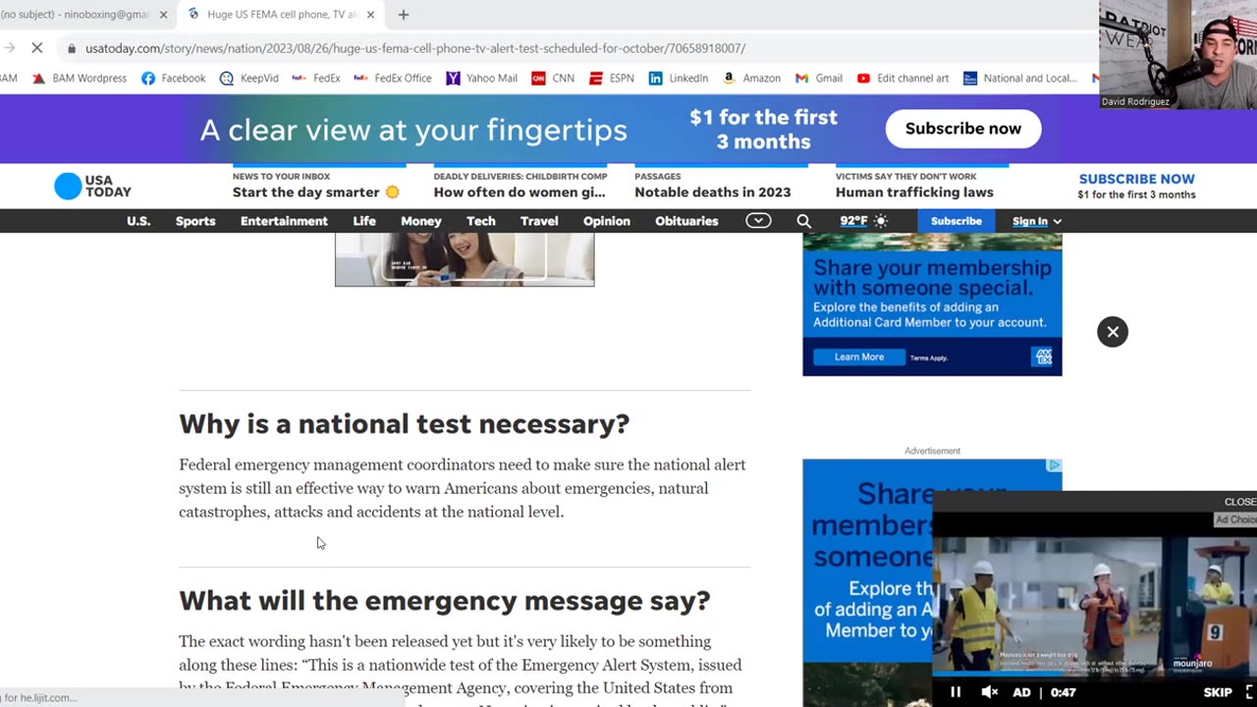This screenshot has height=707, width=1257.
Task: Click the video ad progress bar
Action: [1094, 676]
